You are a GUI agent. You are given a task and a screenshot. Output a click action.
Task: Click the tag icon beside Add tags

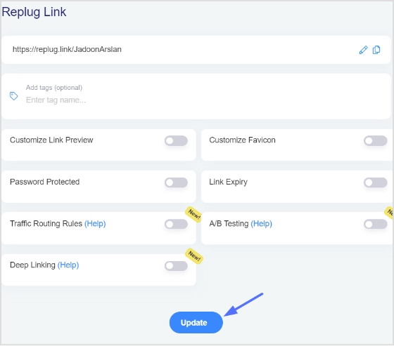click(13, 95)
